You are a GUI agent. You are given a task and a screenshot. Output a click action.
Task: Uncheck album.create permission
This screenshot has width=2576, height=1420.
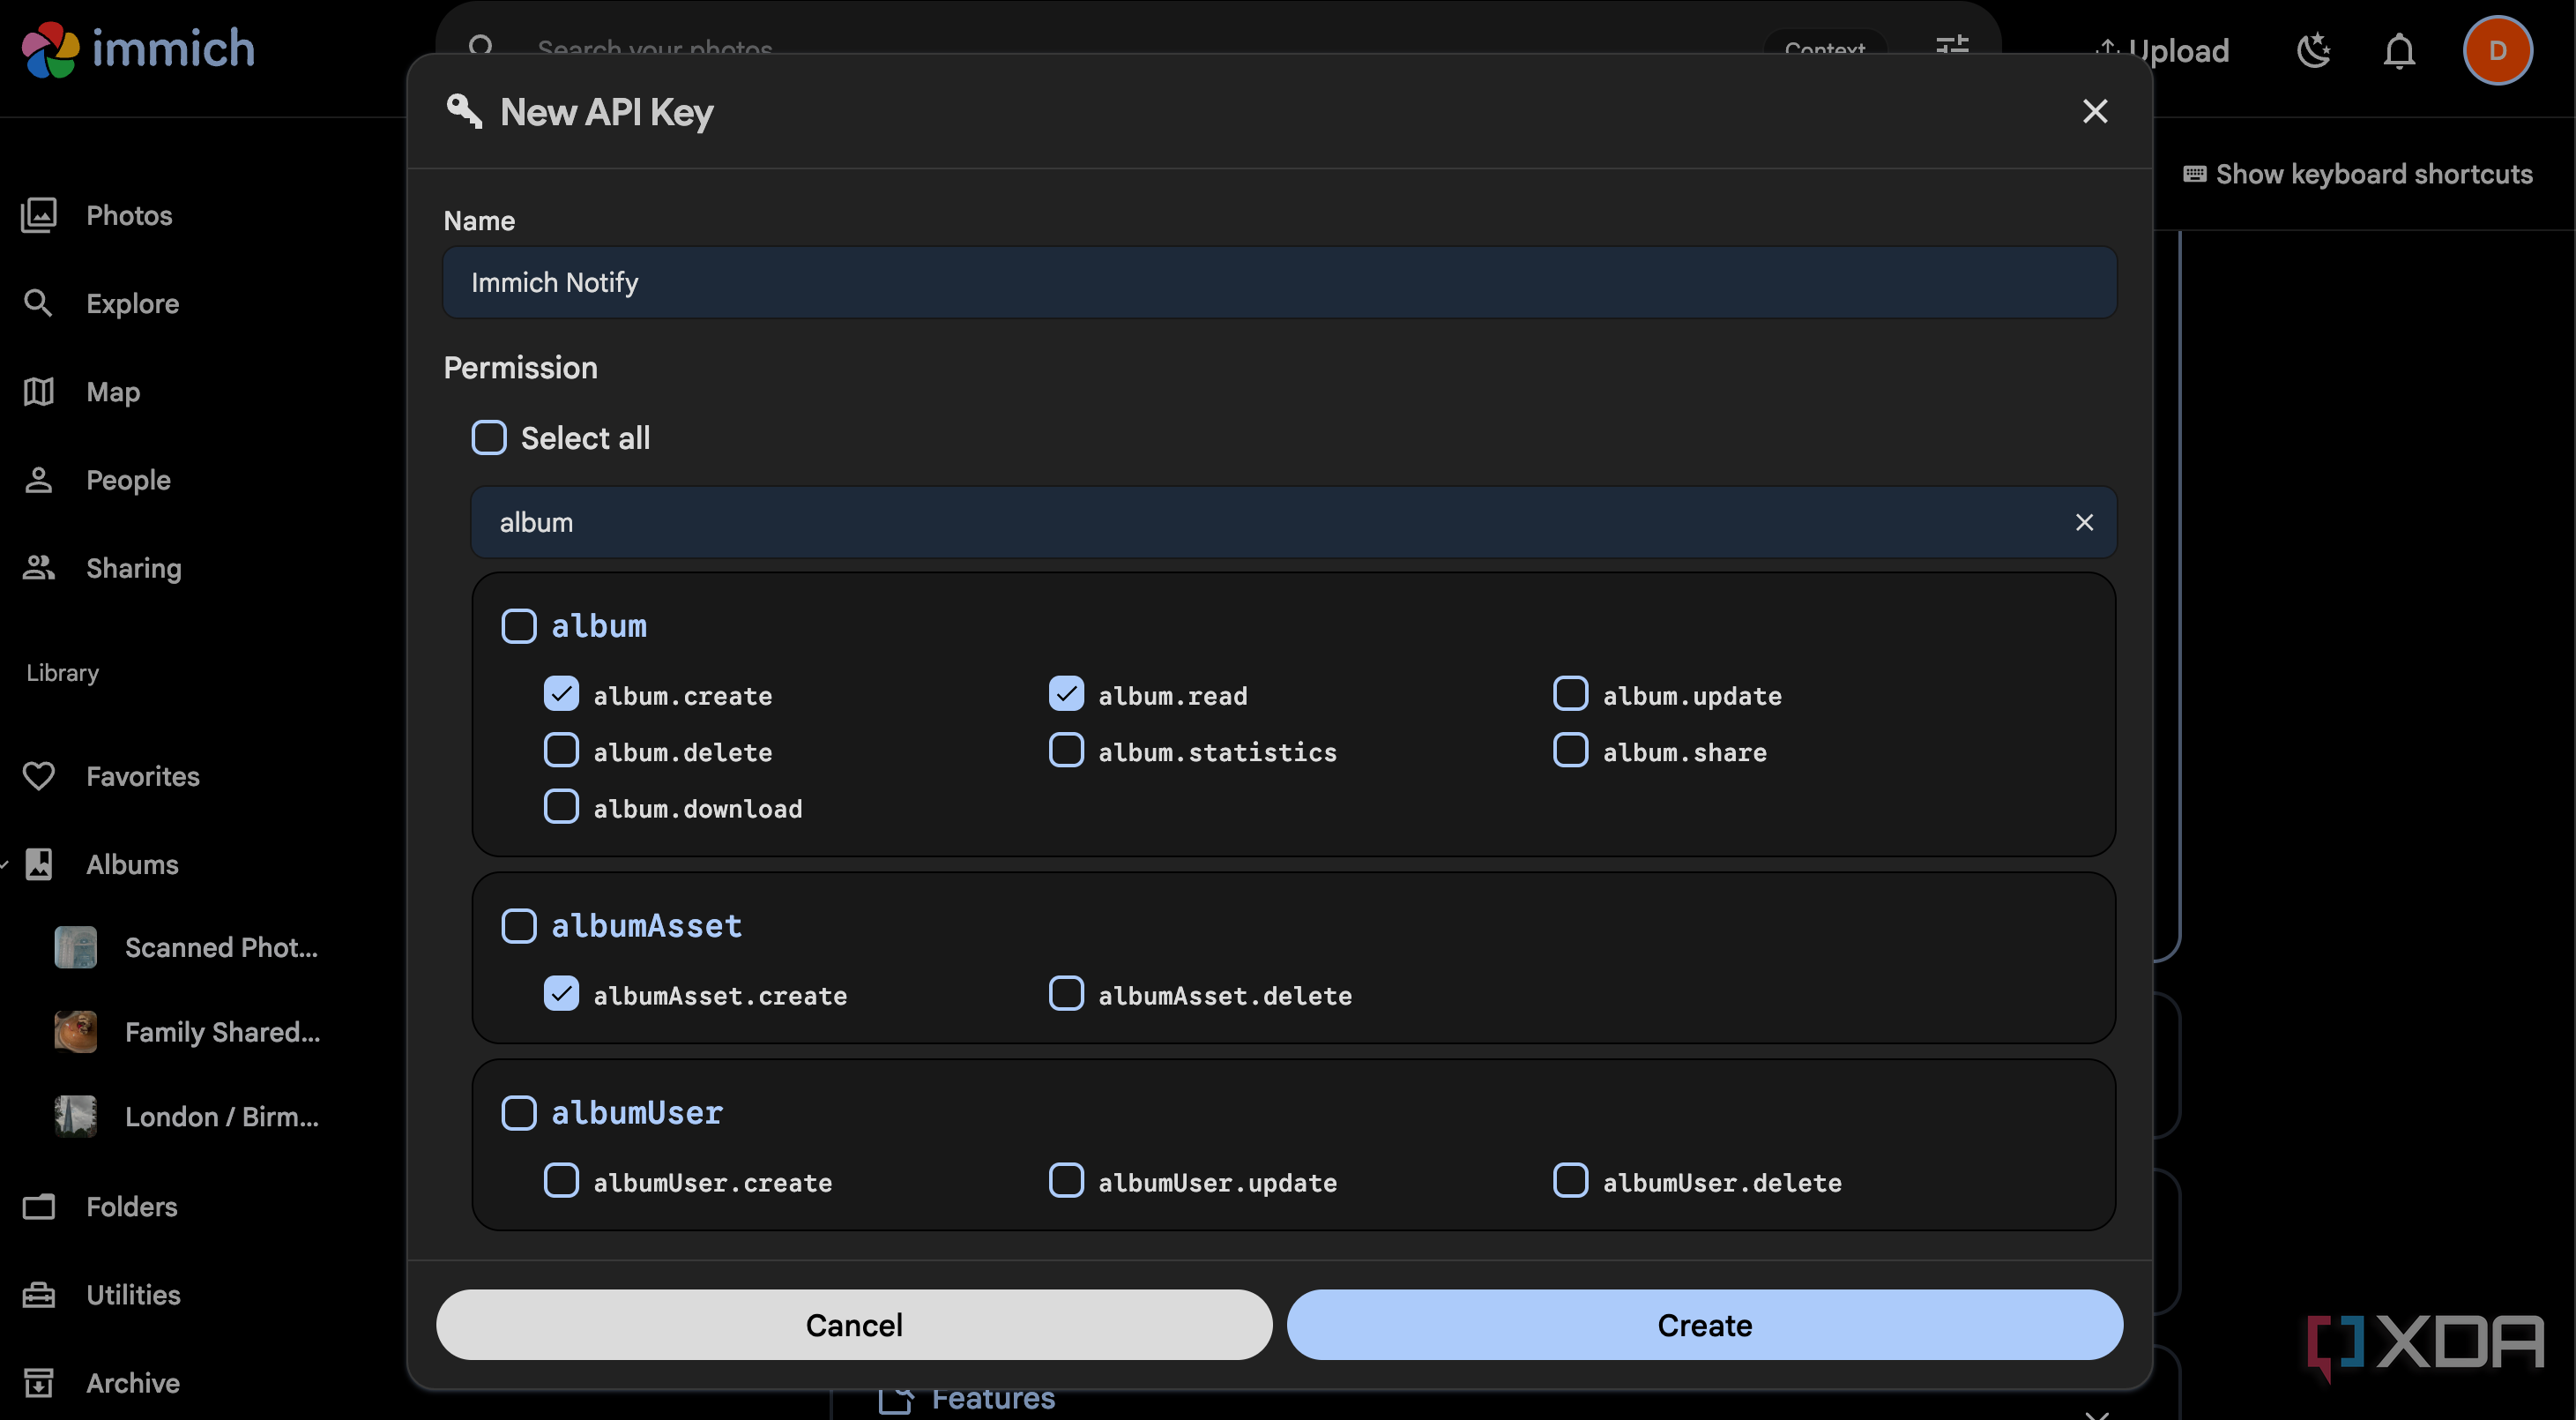point(561,693)
